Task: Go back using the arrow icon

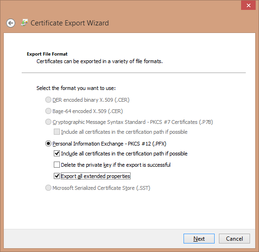Action: click(11, 23)
